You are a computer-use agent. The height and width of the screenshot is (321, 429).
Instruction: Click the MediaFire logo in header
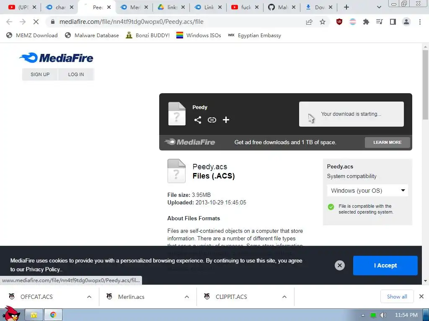point(56,58)
